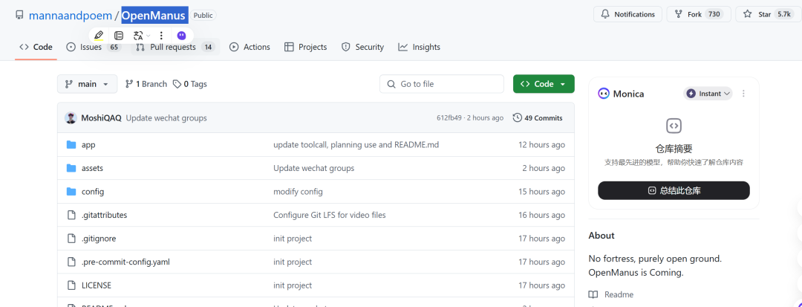Open the Projects tab
Viewport: 802px width, 307px height.
pos(305,47)
